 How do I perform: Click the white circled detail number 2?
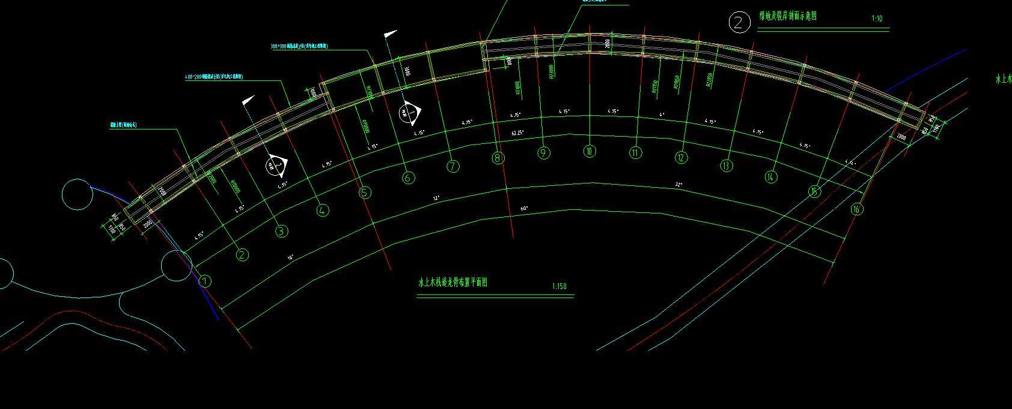(739, 22)
